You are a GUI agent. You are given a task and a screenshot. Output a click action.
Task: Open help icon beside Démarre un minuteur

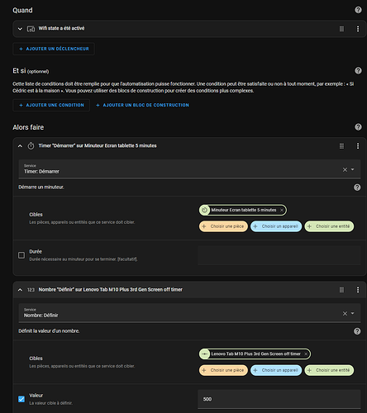pyautogui.click(x=357, y=188)
